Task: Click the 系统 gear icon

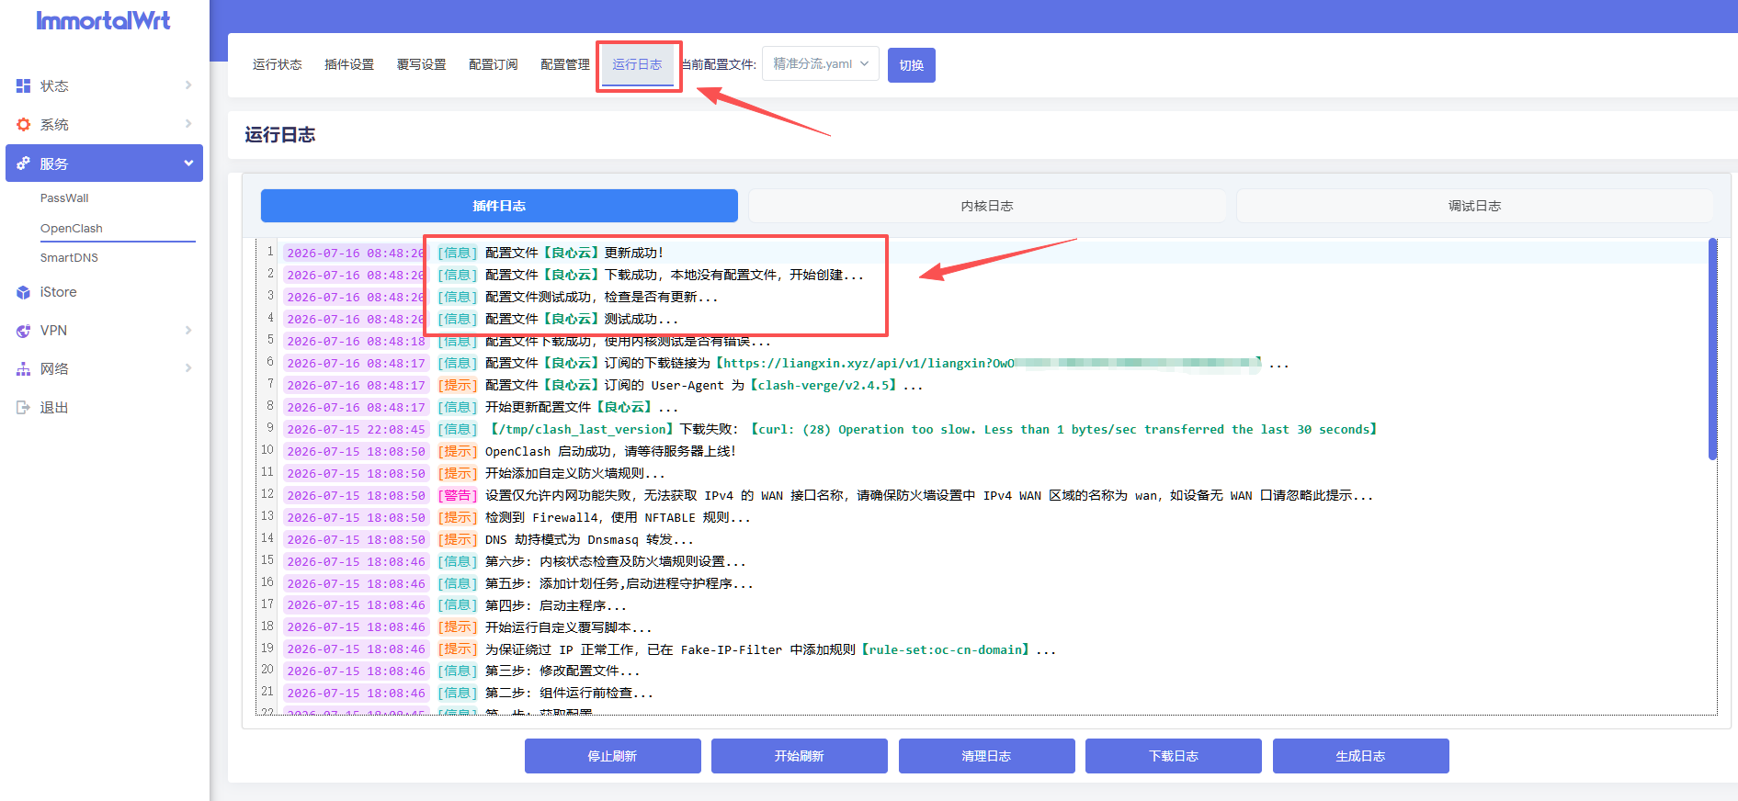Action: [x=24, y=124]
